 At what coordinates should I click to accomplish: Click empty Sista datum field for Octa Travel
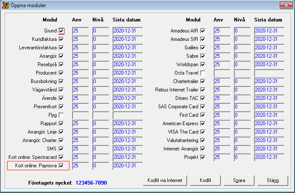click(x=269, y=73)
